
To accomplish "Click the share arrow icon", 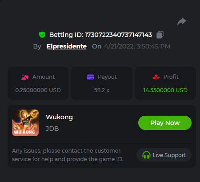I will tap(182, 21).
